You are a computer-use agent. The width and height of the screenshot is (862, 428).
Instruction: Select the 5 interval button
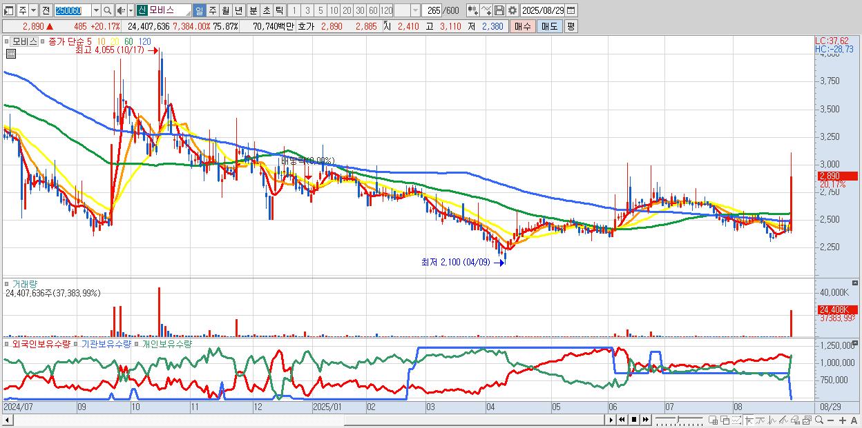tap(320, 10)
